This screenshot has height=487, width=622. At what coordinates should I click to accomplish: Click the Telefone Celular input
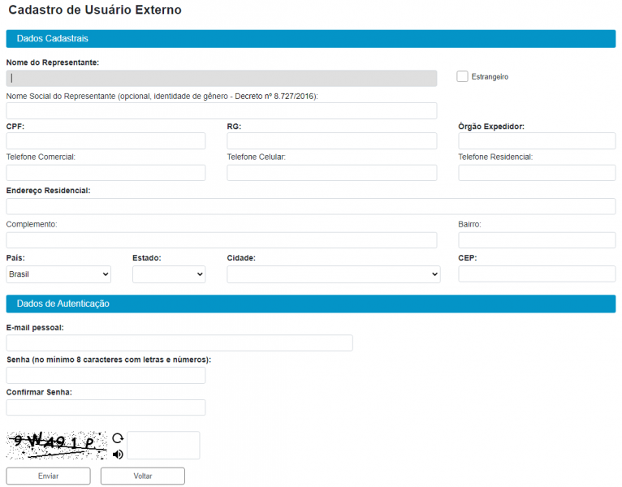point(331,173)
